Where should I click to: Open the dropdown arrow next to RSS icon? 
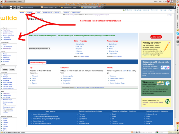(134, 132)
